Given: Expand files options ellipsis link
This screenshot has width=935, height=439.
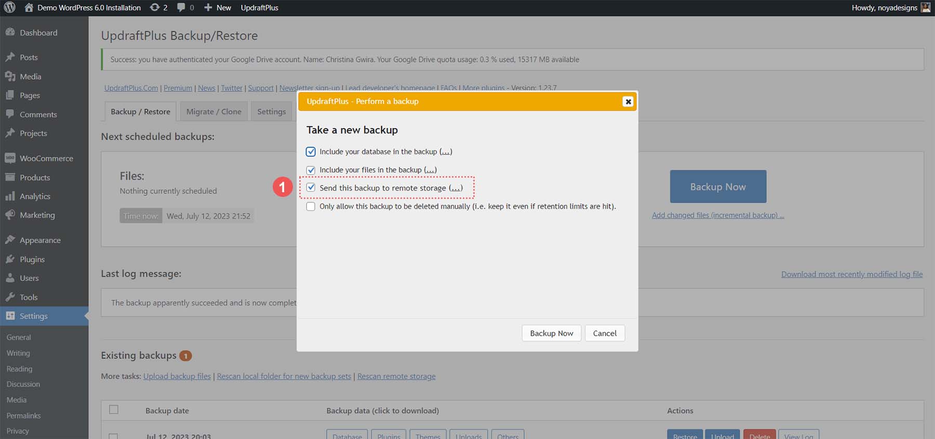Looking at the screenshot, I should coord(430,170).
